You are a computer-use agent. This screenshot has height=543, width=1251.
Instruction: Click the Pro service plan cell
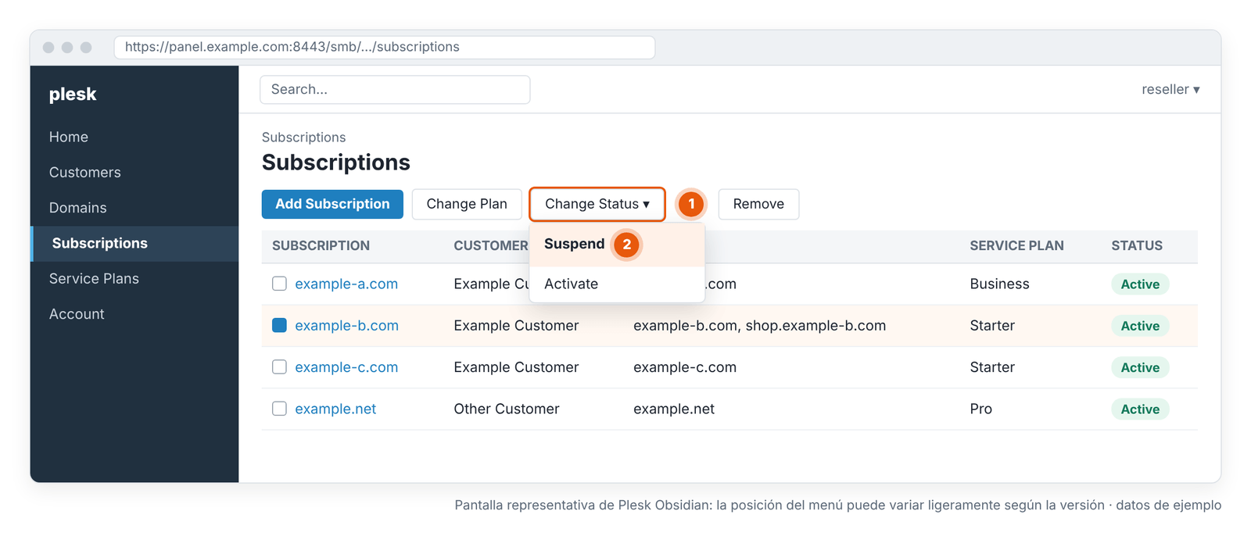click(x=981, y=409)
